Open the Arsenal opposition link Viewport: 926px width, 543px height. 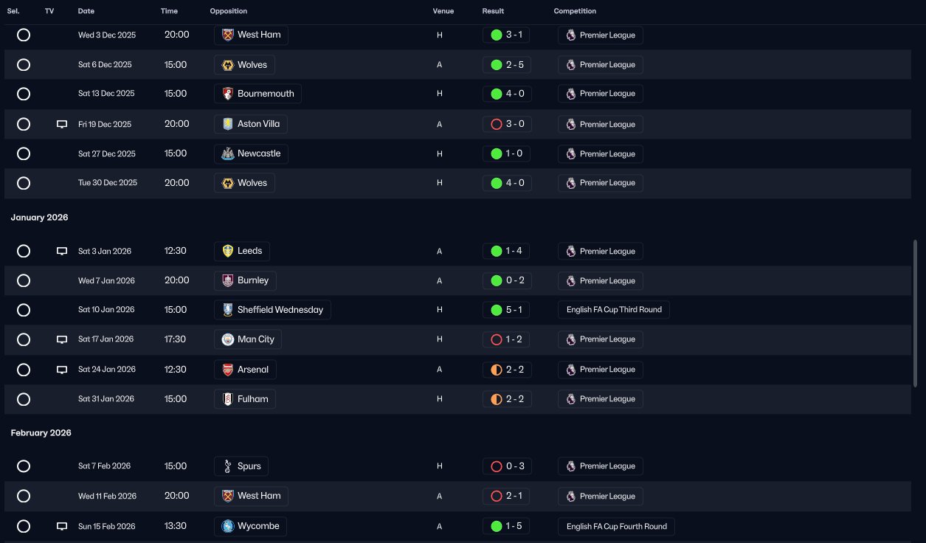(x=253, y=370)
